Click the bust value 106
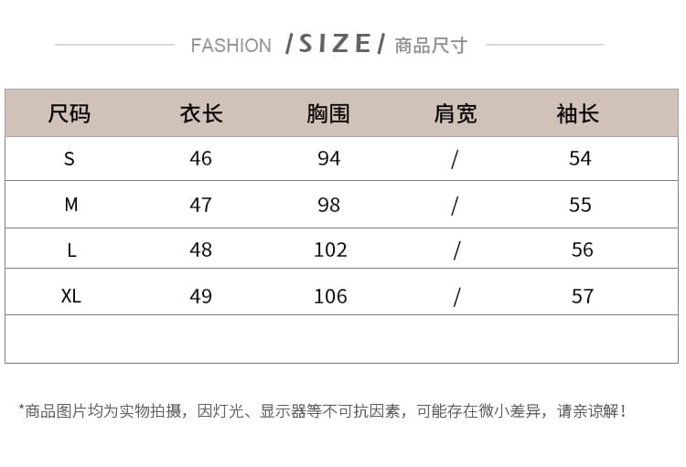This screenshot has width=686, height=467. click(331, 296)
